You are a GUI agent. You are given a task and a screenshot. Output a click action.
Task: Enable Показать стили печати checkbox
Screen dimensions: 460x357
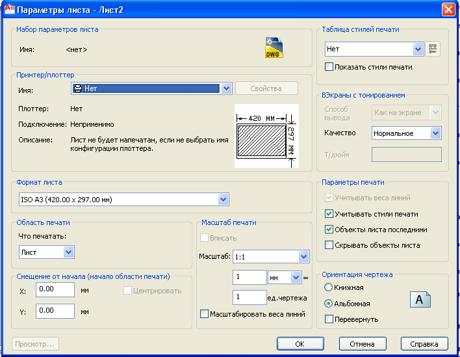[x=329, y=67]
